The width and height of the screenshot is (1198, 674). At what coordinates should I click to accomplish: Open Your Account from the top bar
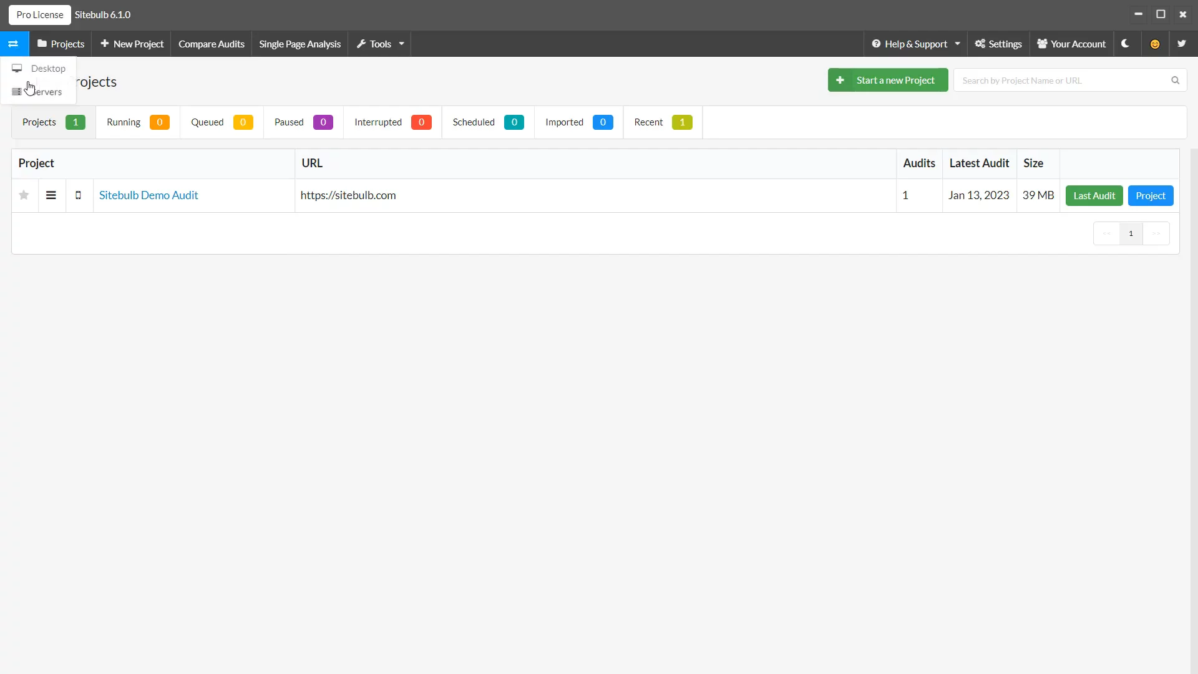(1071, 44)
